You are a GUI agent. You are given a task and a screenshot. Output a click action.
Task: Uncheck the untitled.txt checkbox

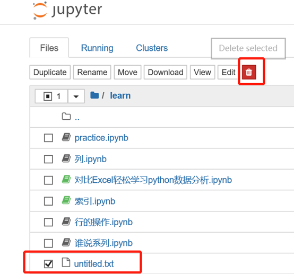(48, 264)
